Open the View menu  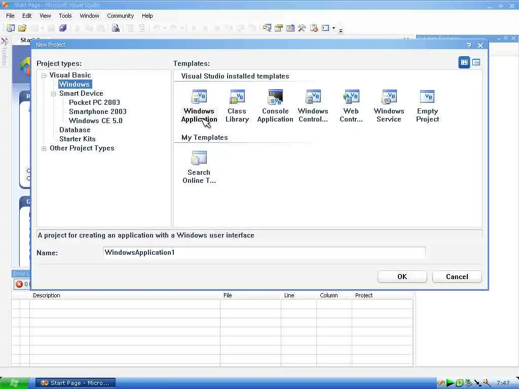point(45,16)
